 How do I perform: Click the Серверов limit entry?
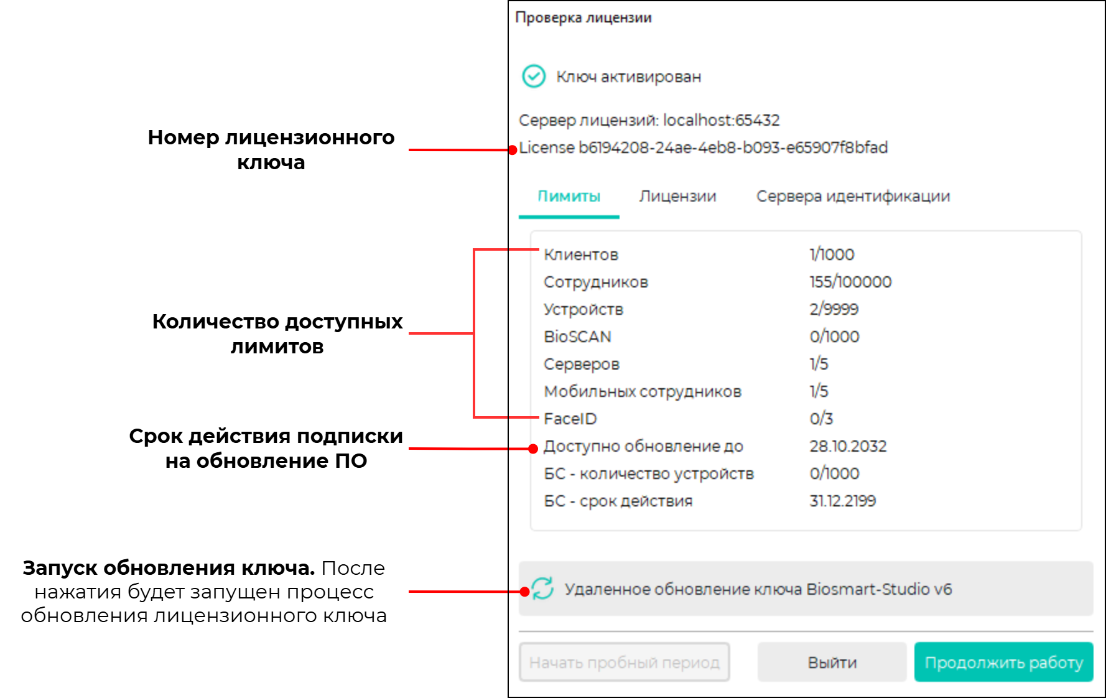582,364
